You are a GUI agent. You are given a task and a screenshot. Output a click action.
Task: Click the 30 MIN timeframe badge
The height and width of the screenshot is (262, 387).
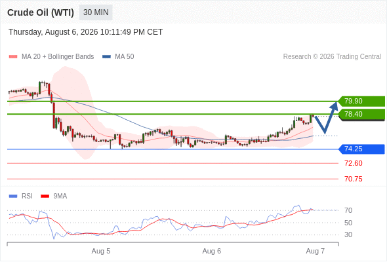[x=96, y=12]
